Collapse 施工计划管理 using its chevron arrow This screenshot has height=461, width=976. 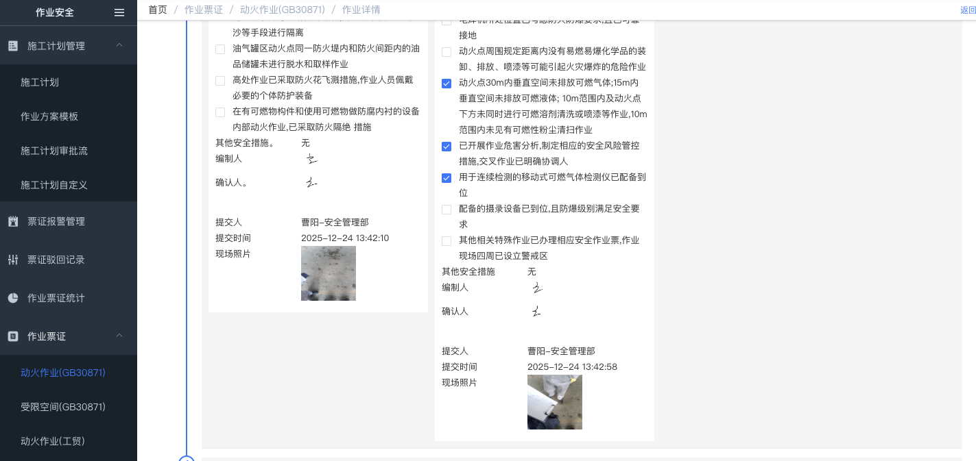click(119, 46)
